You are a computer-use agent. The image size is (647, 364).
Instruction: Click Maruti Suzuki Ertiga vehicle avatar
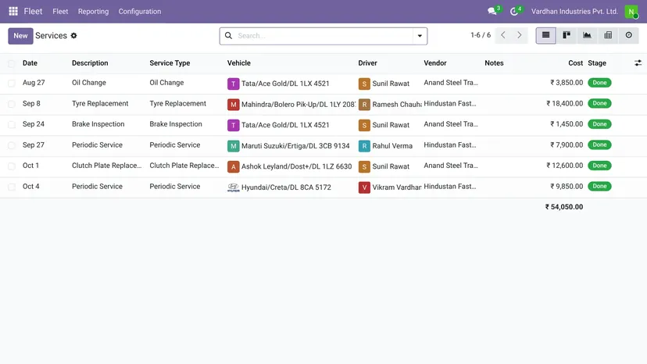(233, 146)
